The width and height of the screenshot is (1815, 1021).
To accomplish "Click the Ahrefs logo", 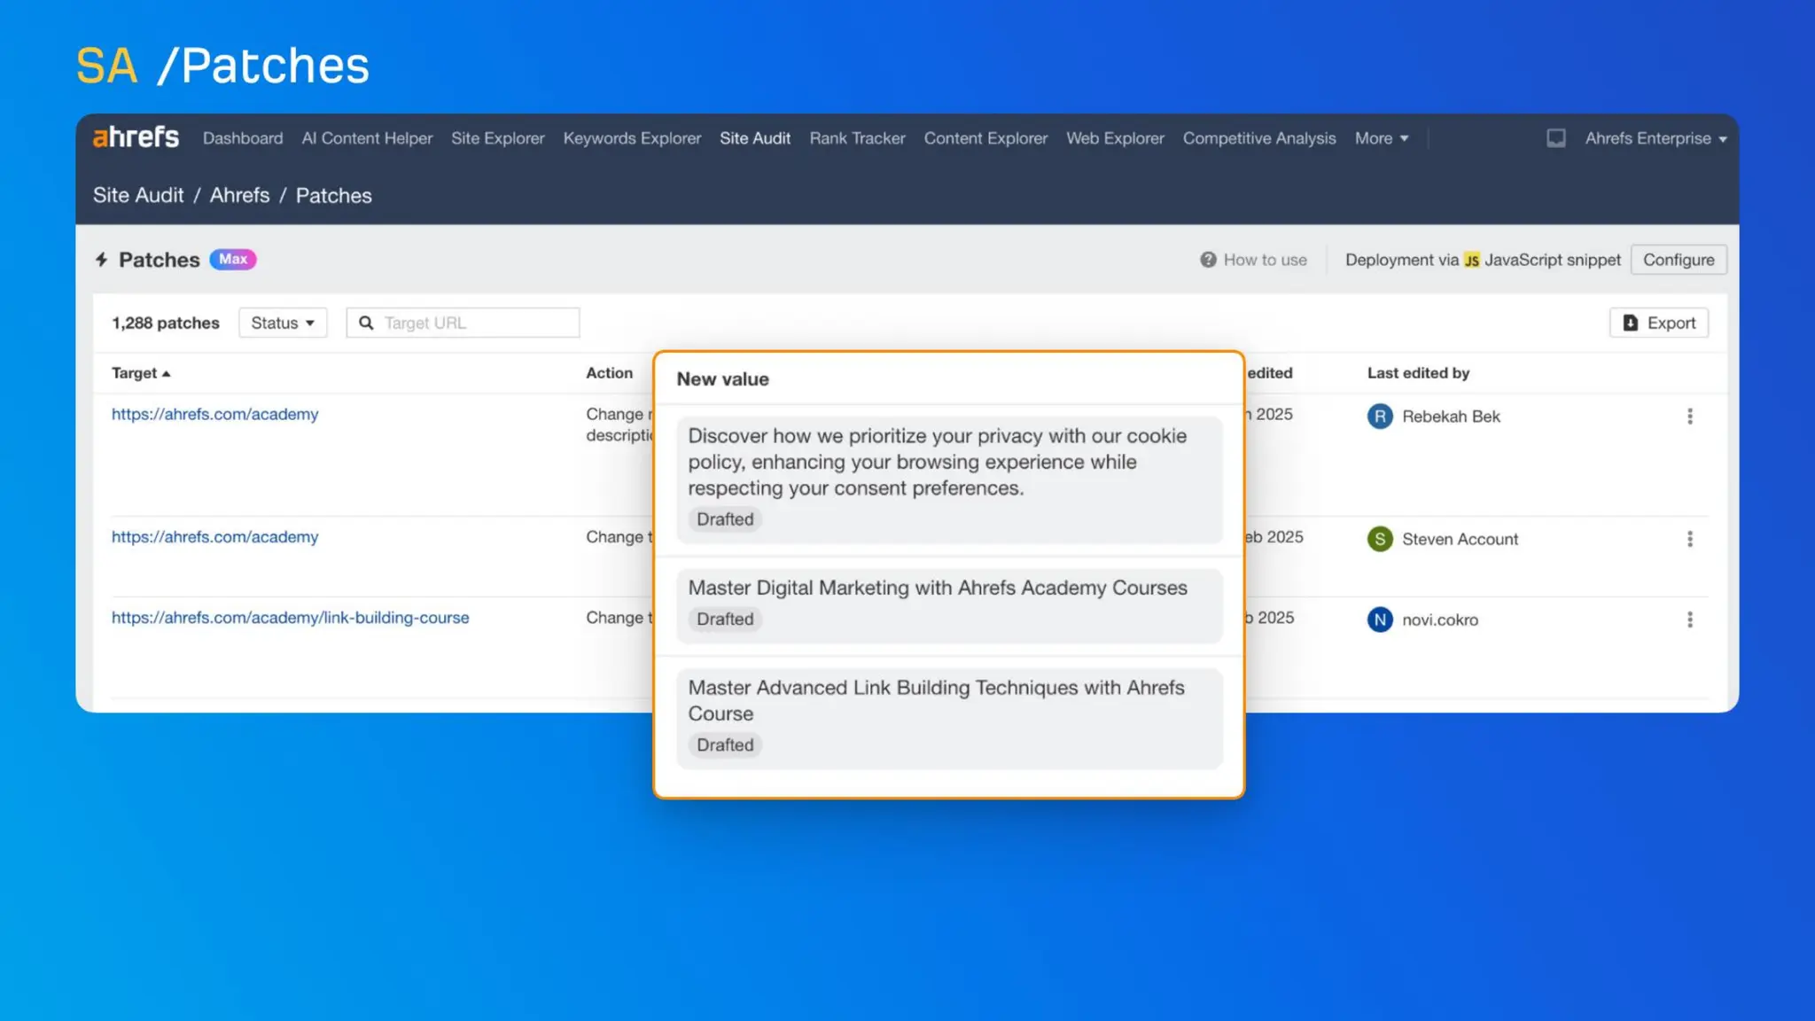I will click(136, 137).
